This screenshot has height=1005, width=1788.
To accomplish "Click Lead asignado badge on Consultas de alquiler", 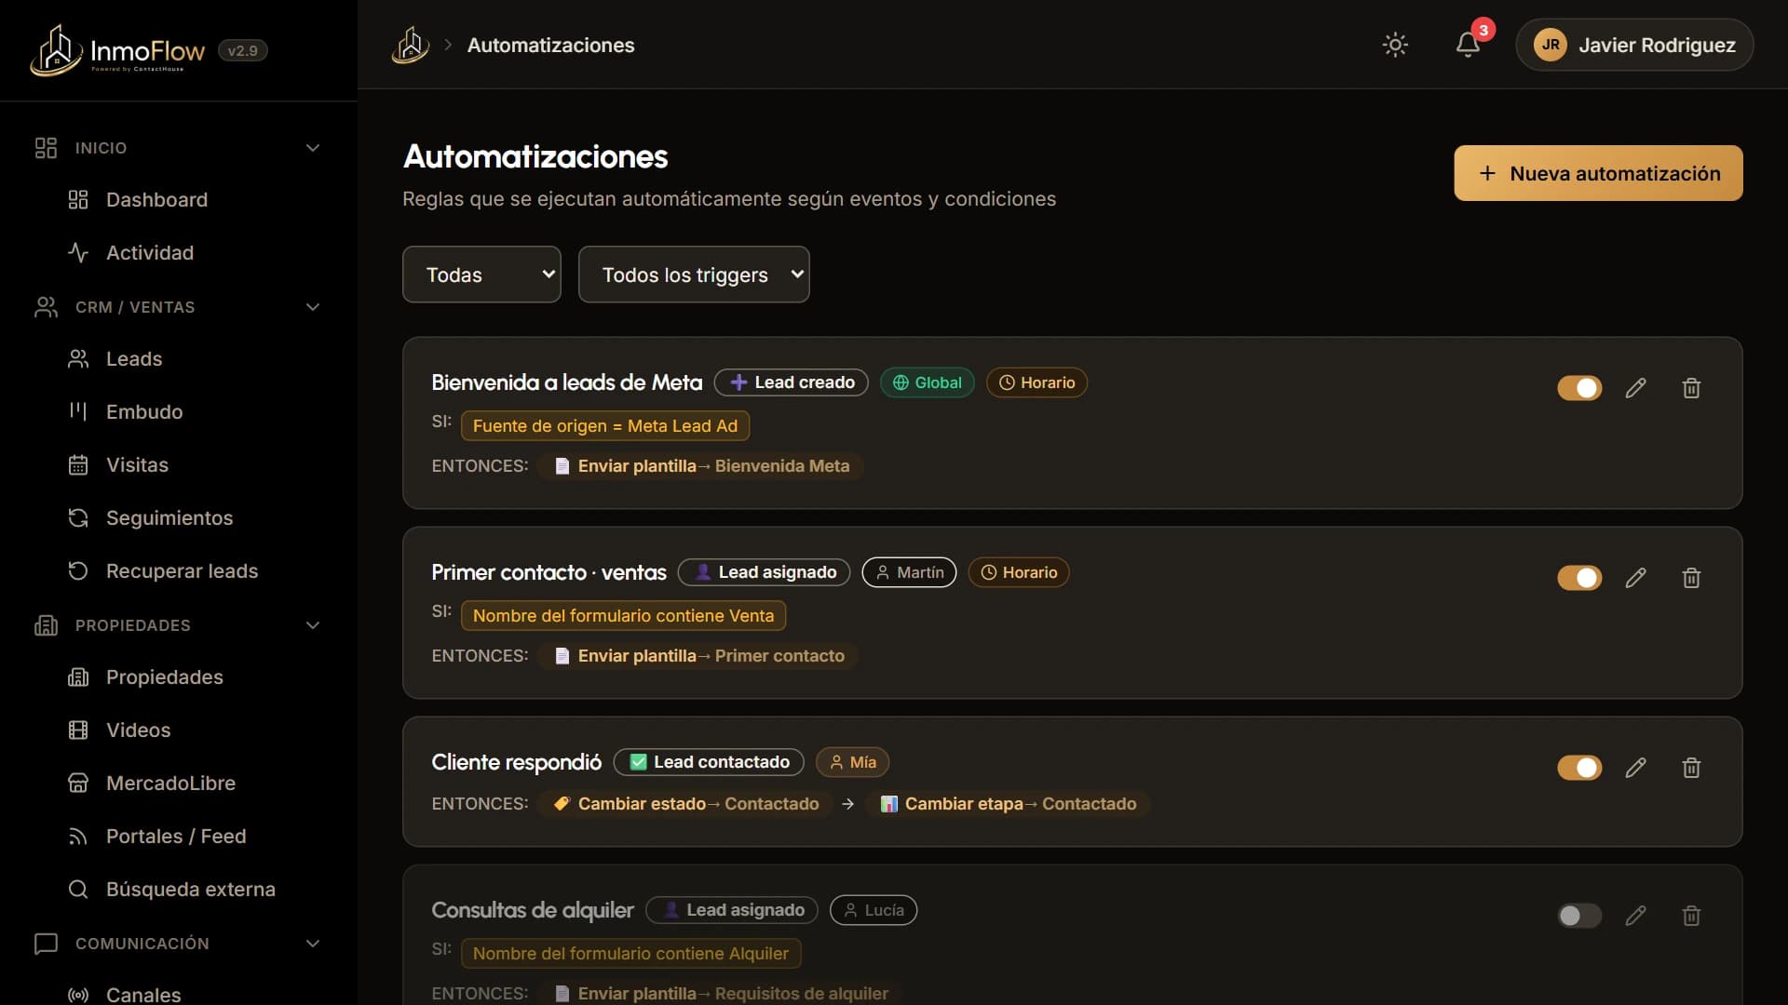I will [x=732, y=910].
